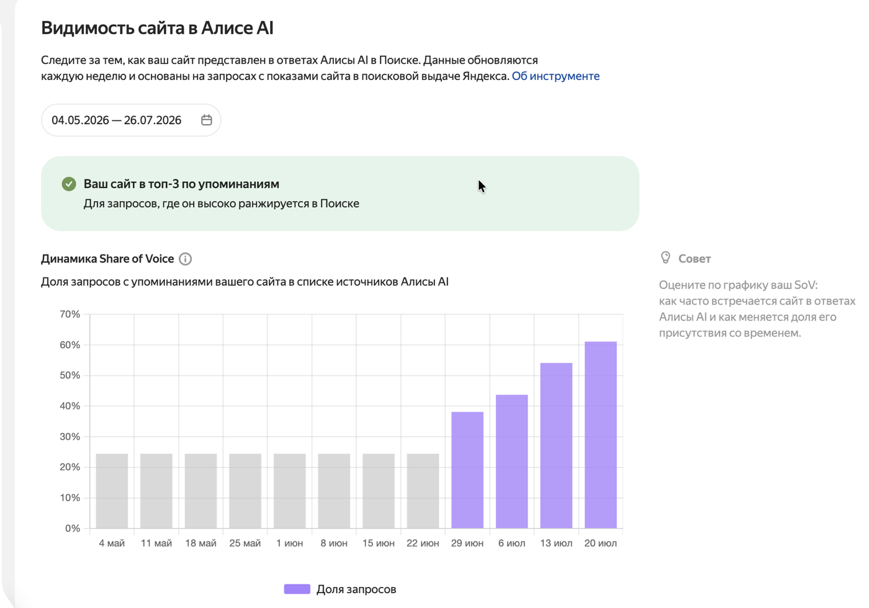Screen dimensions: 869x608
Task: Click the 4 май axis label
Action: [x=112, y=543]
